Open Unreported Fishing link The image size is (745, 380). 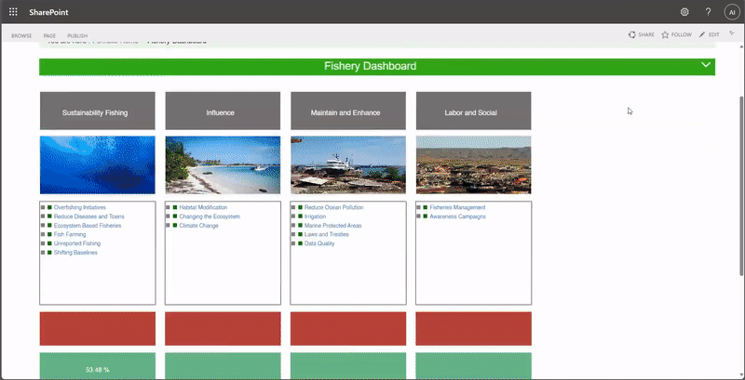pyautogui.click(x=77, y=243)
